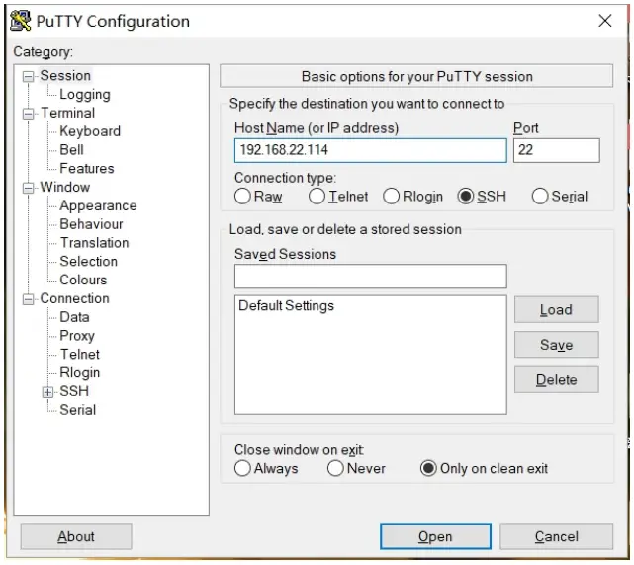Click the About button
634x565 pixels.
click(76, 536)
